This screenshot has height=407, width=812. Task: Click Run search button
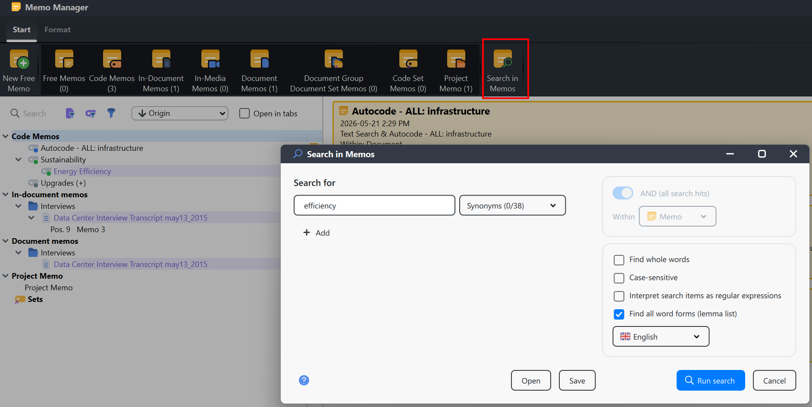[x=711, y=380]
